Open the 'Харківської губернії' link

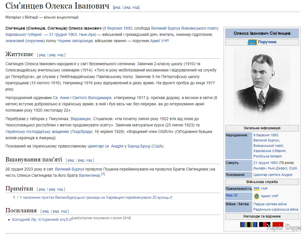24,34
